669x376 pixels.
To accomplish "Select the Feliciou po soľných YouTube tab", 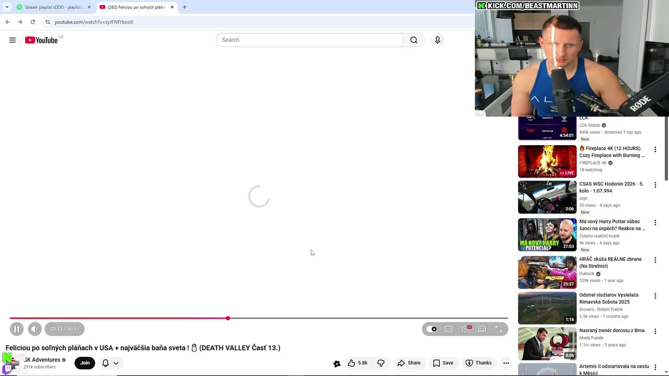I will point(137,7).
